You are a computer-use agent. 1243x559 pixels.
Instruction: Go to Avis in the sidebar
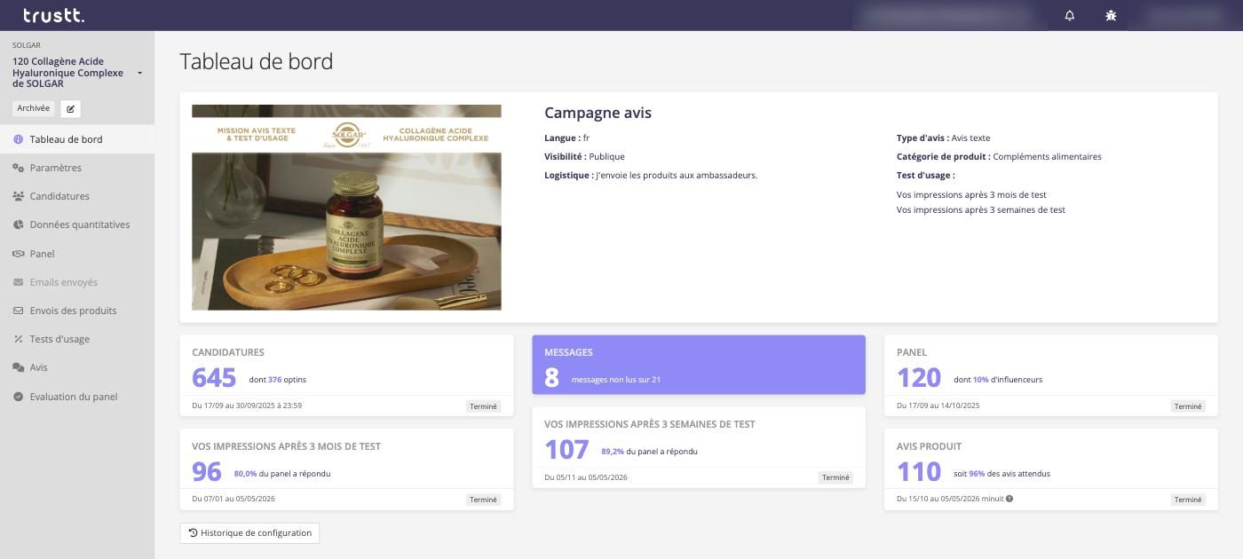pyautogui.click(x=77, y=367)
